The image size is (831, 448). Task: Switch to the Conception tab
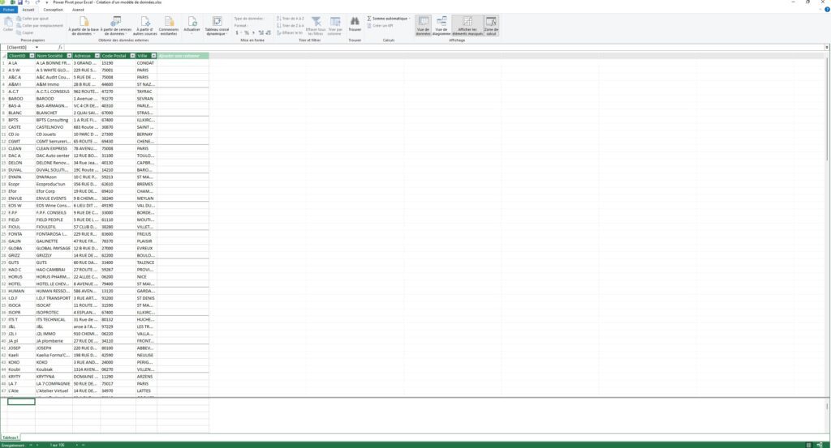click(53, 10)
